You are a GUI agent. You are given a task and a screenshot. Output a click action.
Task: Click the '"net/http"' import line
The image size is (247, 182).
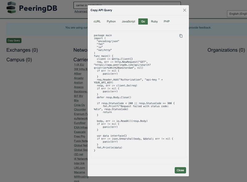[x=104, y=50]
